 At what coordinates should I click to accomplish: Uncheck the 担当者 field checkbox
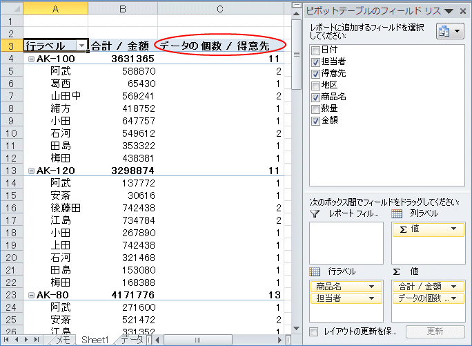click(315, 62)
